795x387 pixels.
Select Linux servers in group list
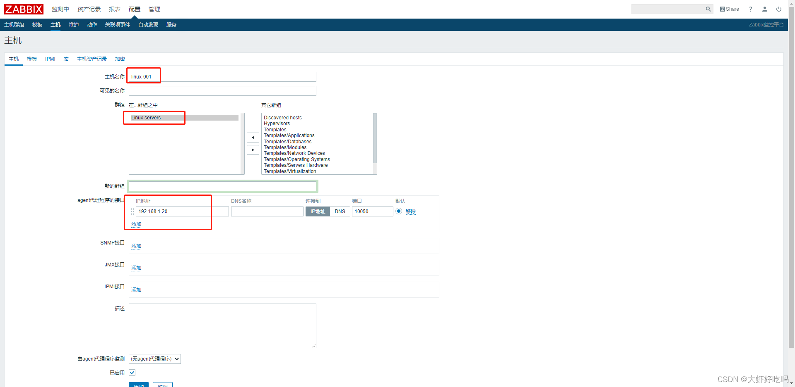click(185, 118)
